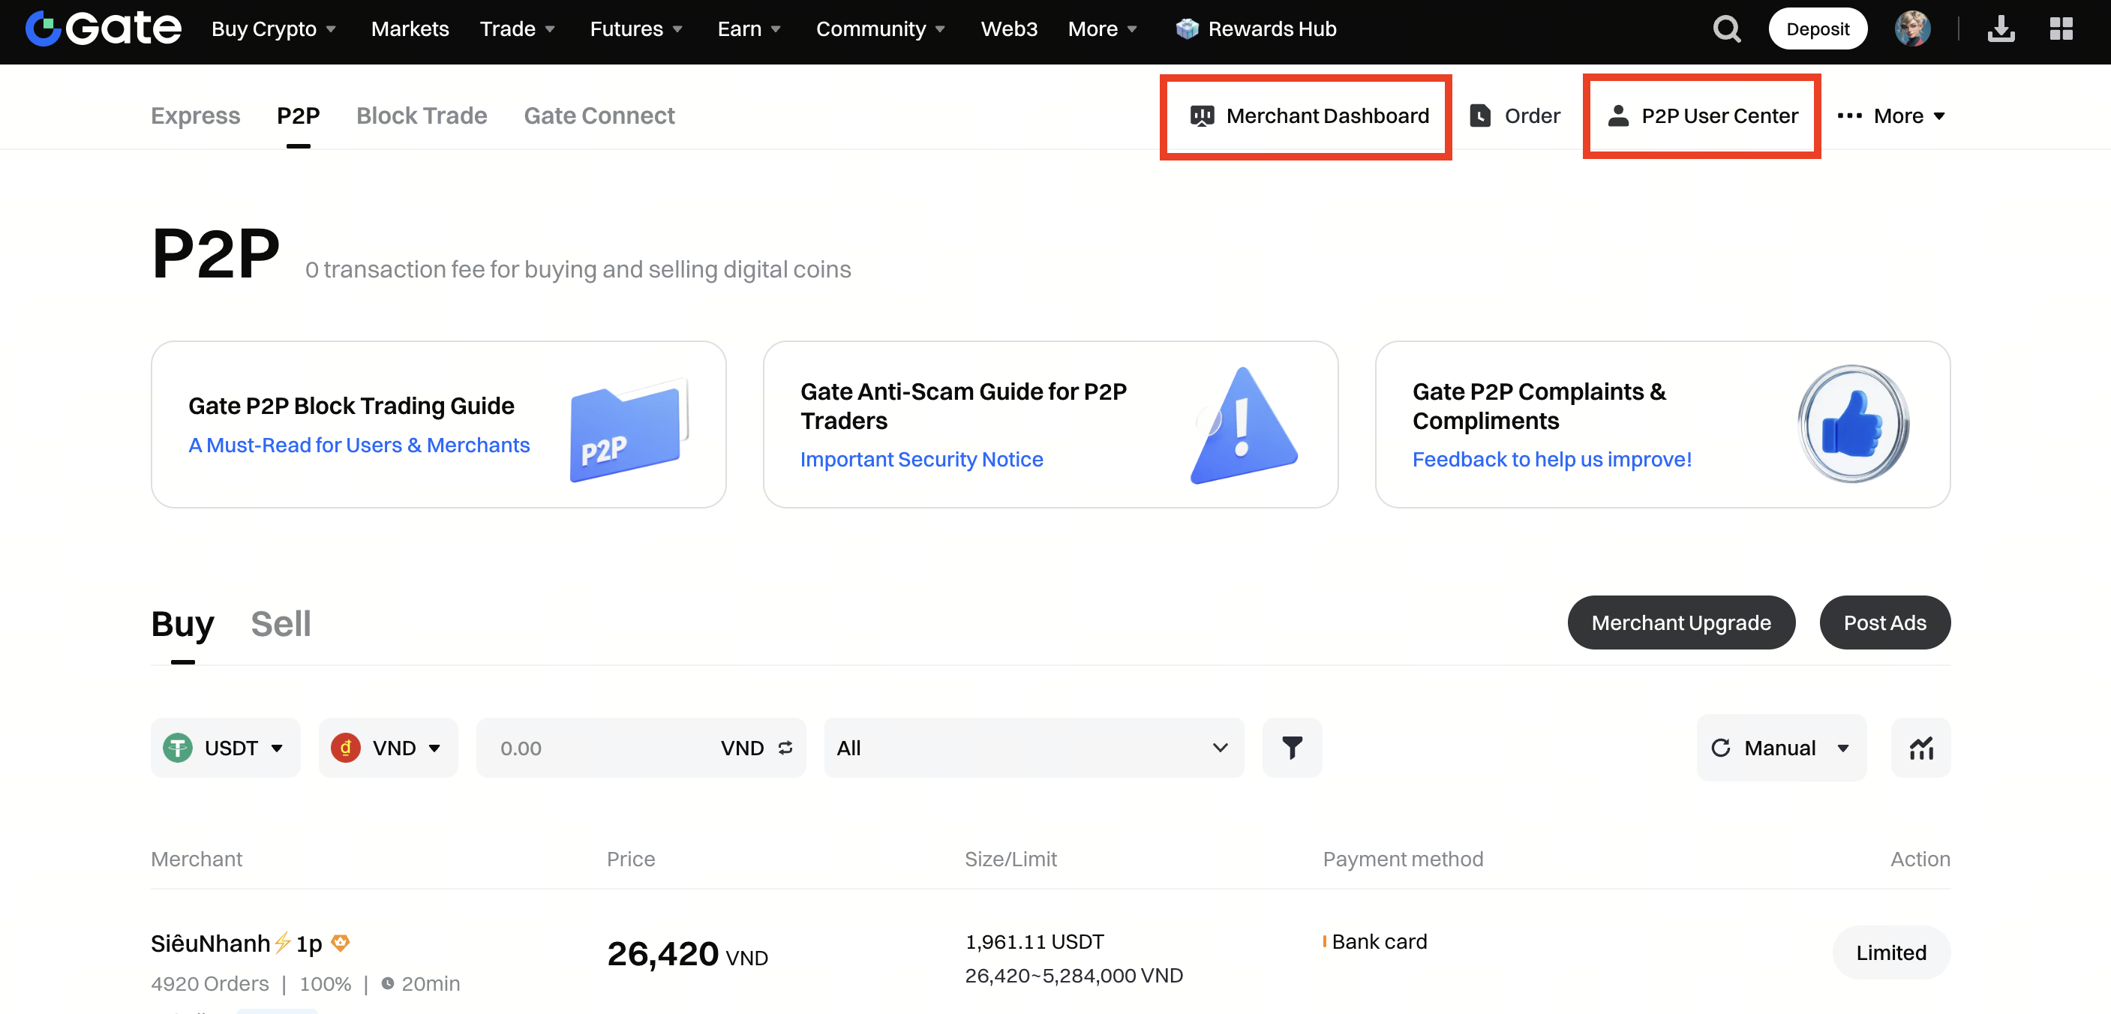Open the user profile avatar
The height and width of the screenshot is (1014, 2111).
click(1912, 29)
